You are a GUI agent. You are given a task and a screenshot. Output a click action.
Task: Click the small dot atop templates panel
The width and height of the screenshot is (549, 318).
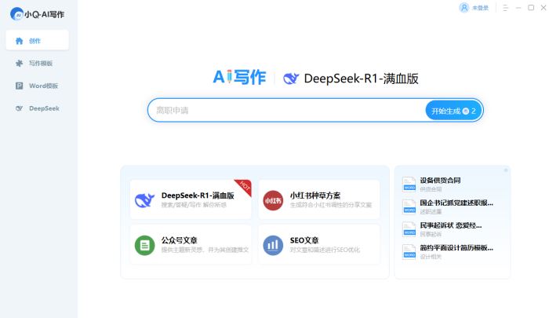506,170
